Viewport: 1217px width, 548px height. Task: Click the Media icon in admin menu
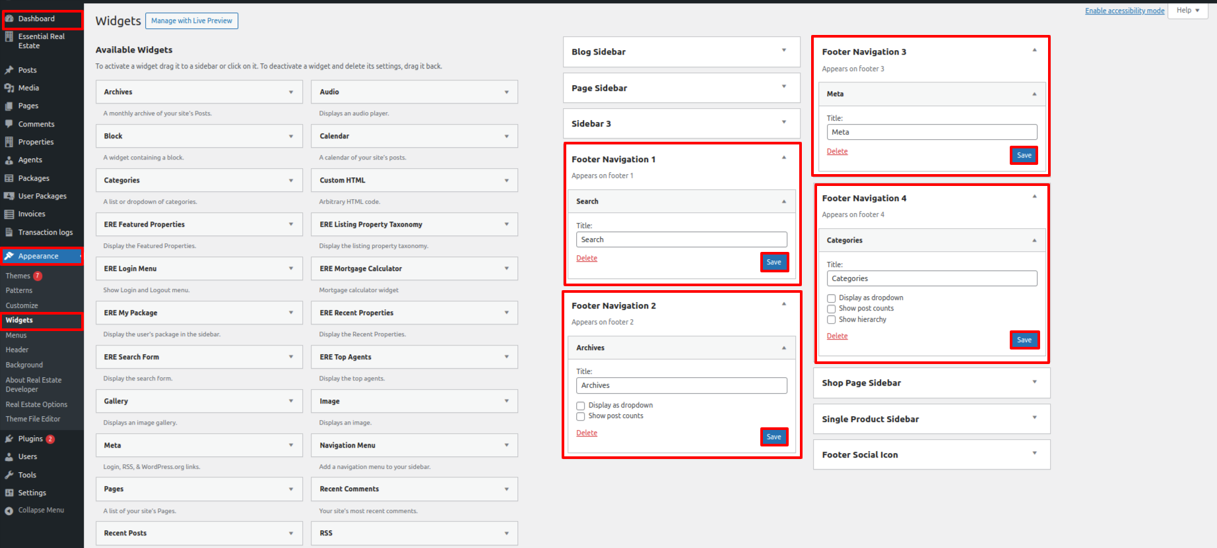pos(9,88)
